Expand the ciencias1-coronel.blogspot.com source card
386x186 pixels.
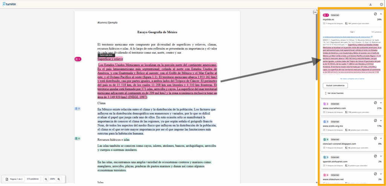pyautogui.click(x=381, y=139)
